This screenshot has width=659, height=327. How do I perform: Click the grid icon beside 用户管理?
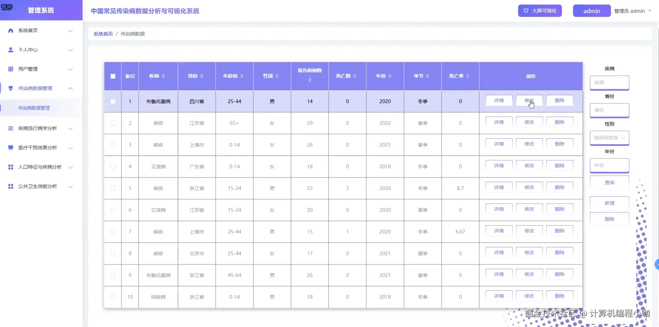click(11, 69)
